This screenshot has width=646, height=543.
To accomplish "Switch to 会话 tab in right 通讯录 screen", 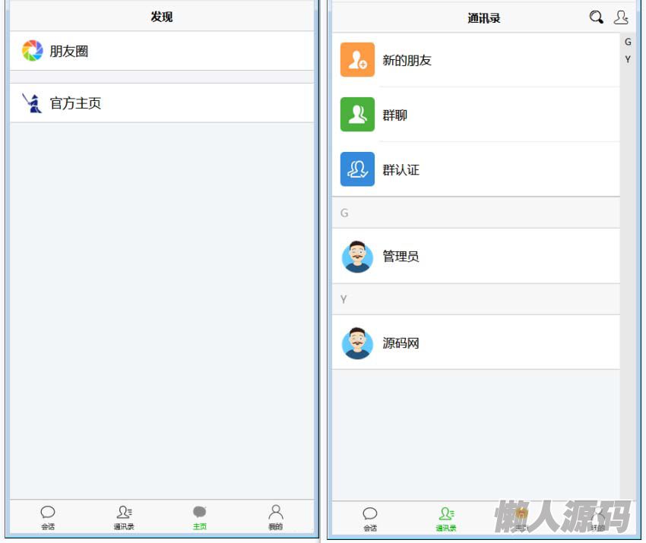I will [370, 519].
